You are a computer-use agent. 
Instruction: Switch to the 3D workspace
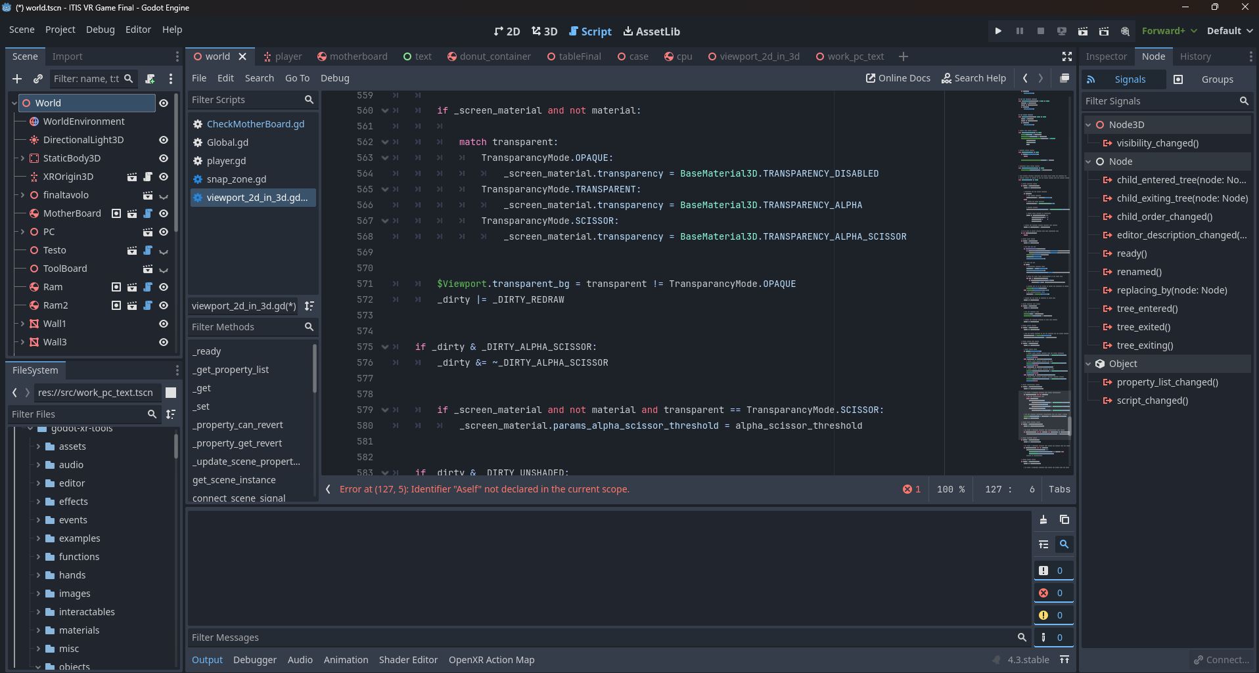pyautogui.click(x=544, y=32)
